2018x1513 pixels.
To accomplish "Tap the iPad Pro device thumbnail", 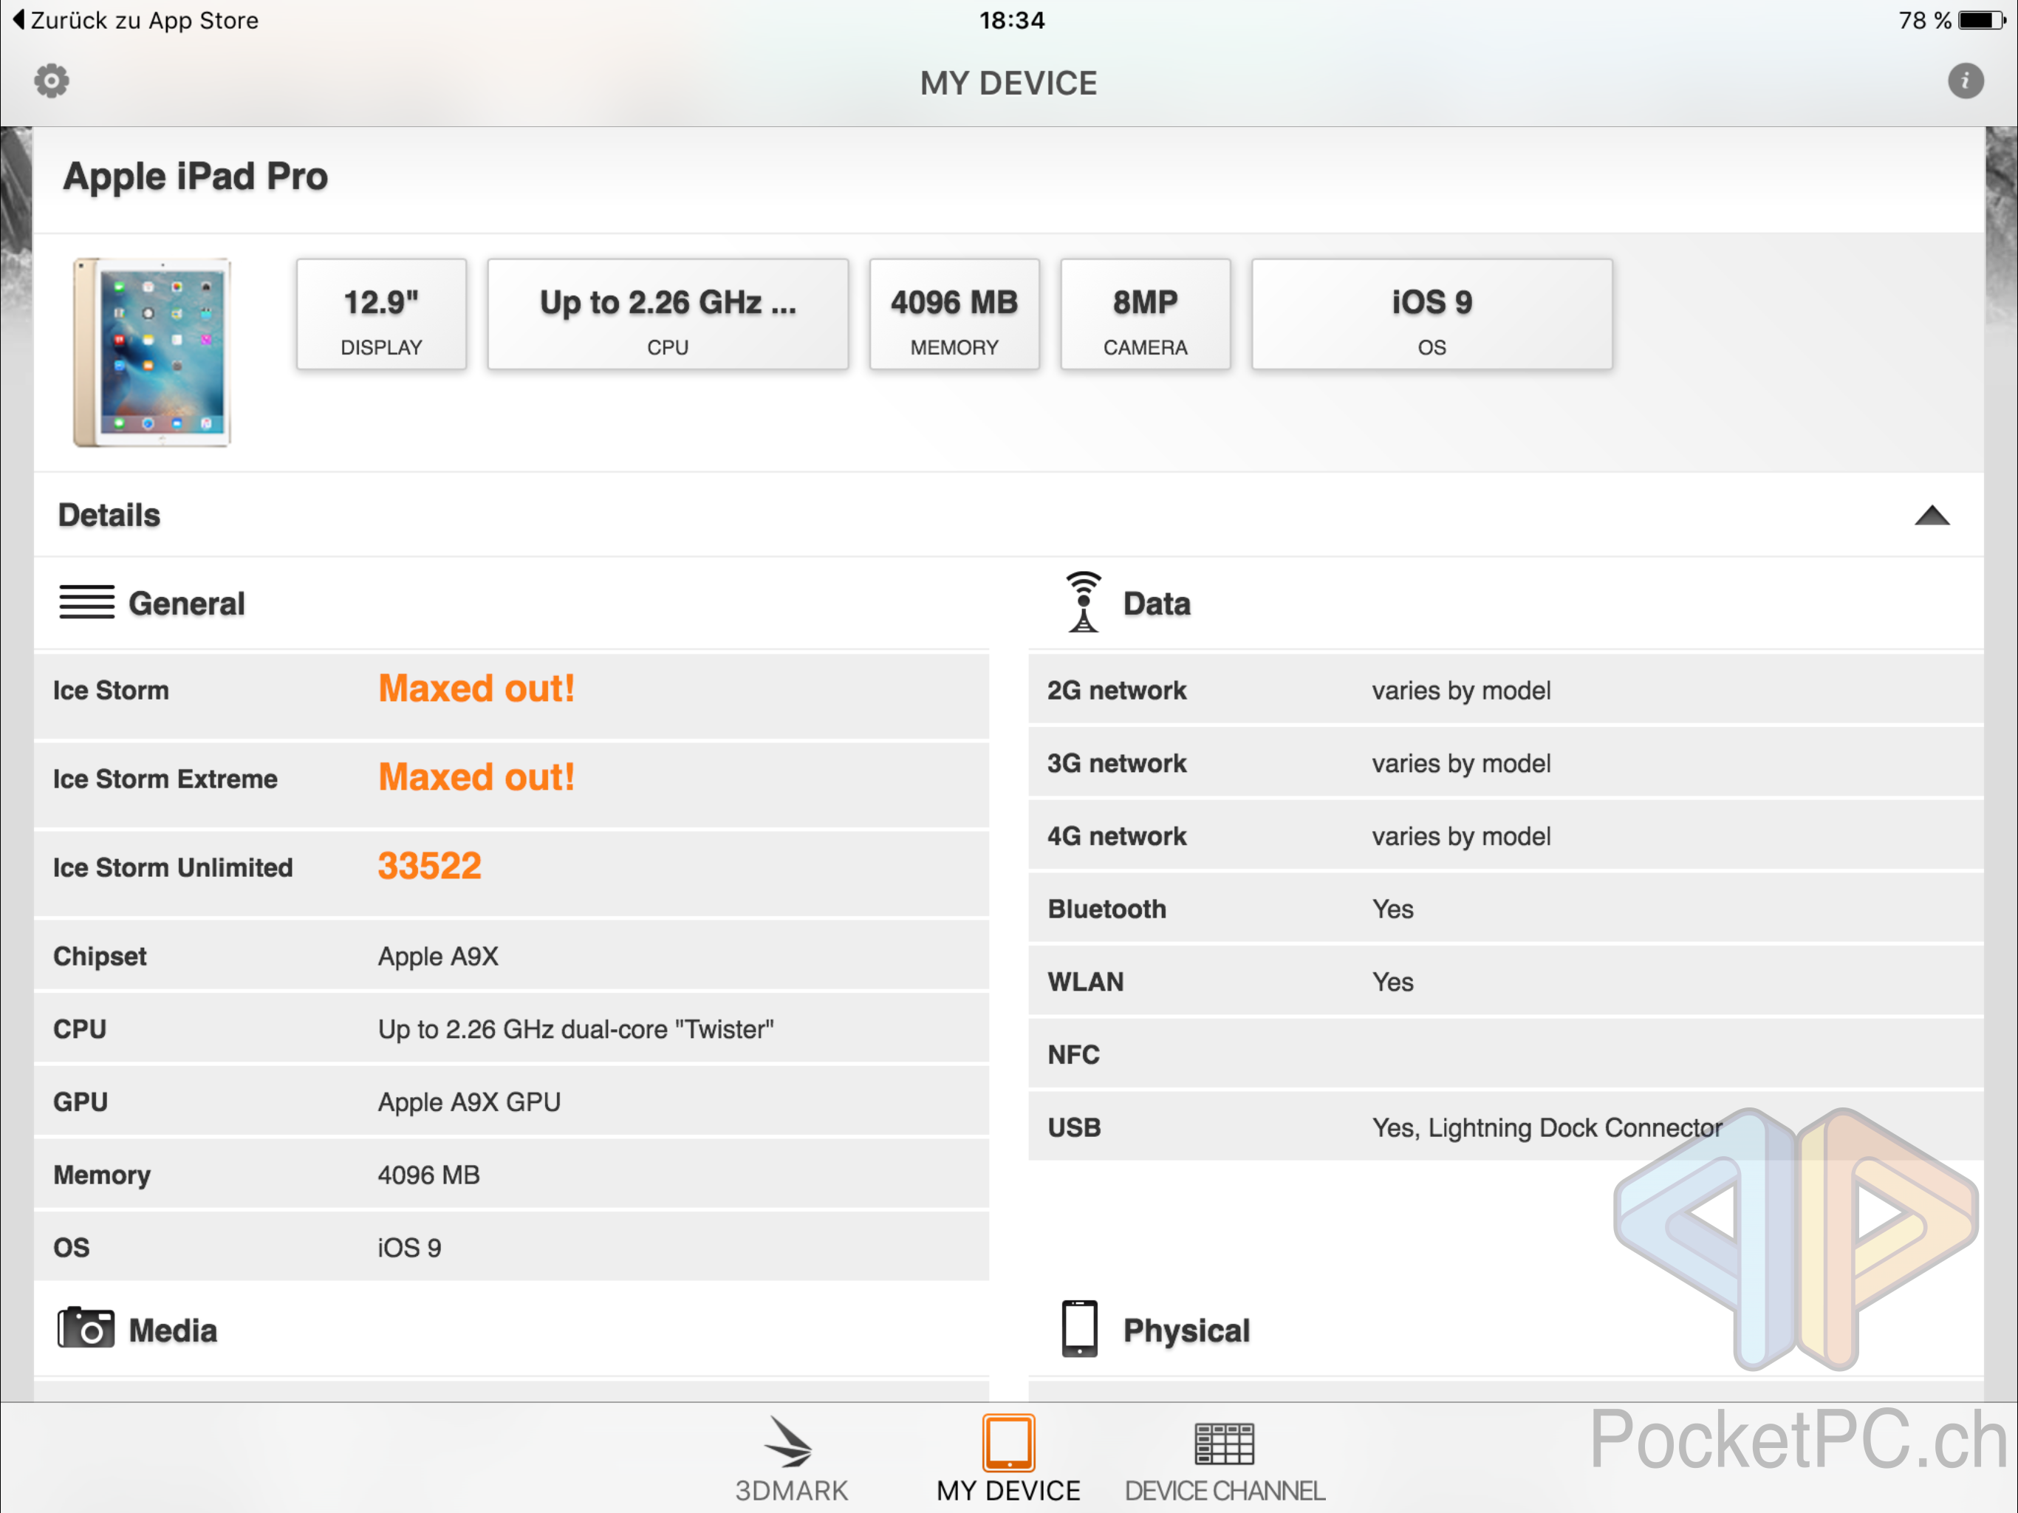I will coord(152,352).
